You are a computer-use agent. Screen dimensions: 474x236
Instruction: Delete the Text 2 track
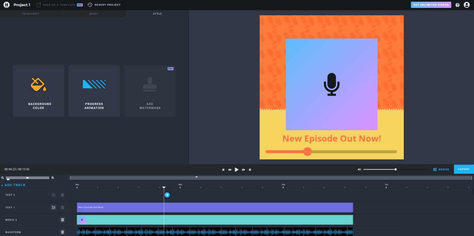pyautogui.click(x=63, y=195)
